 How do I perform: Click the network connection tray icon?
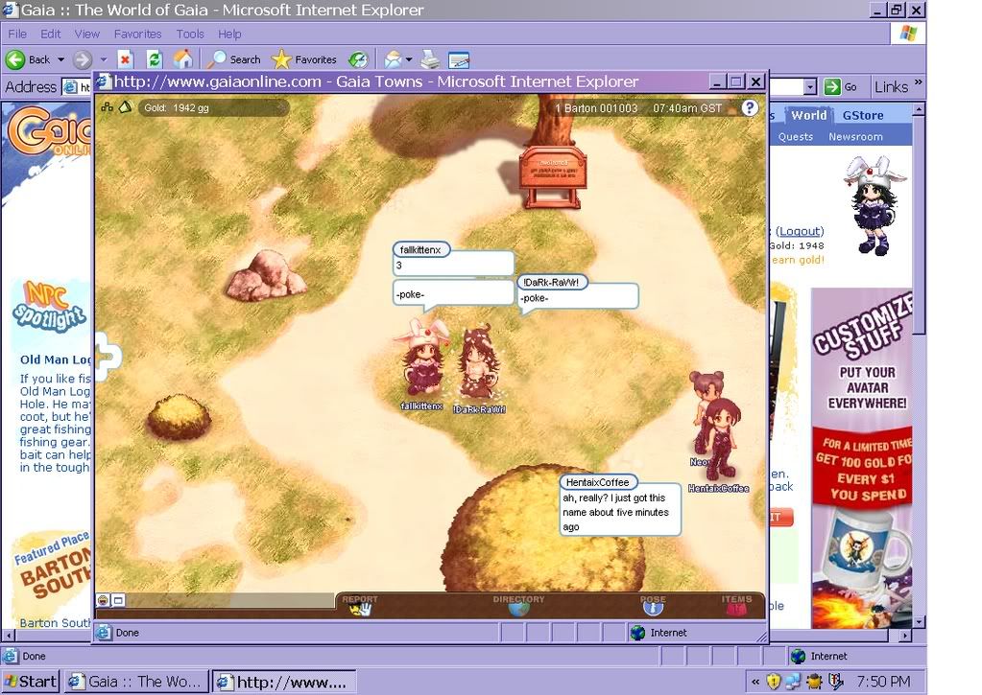point(794,682)
